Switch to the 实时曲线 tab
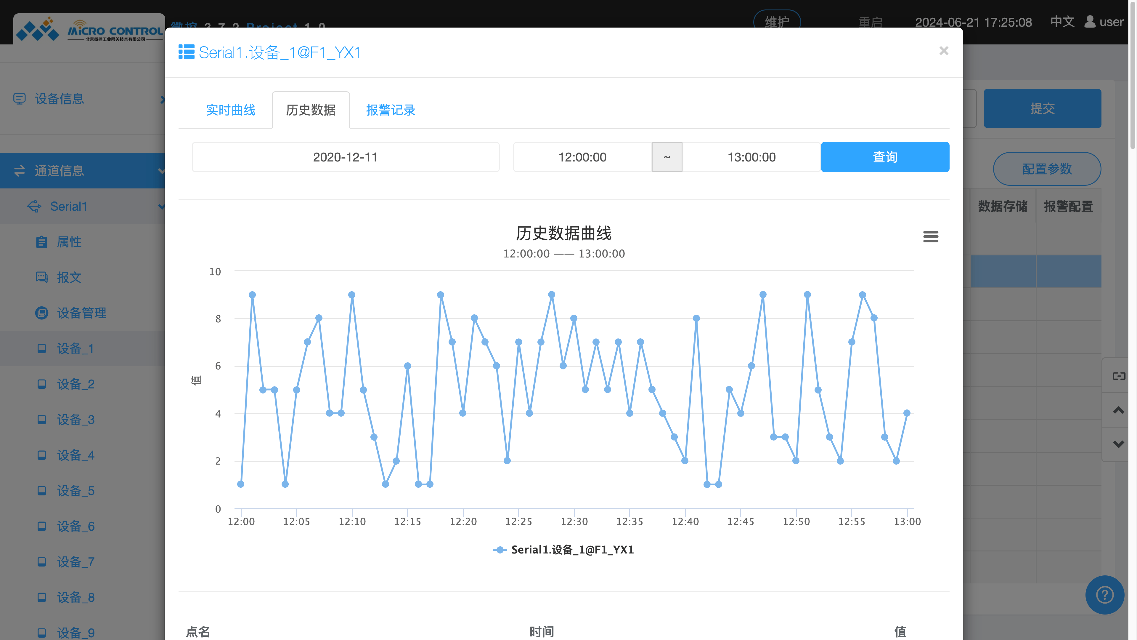Screen dimensions: 1137x640 (231, 110)
